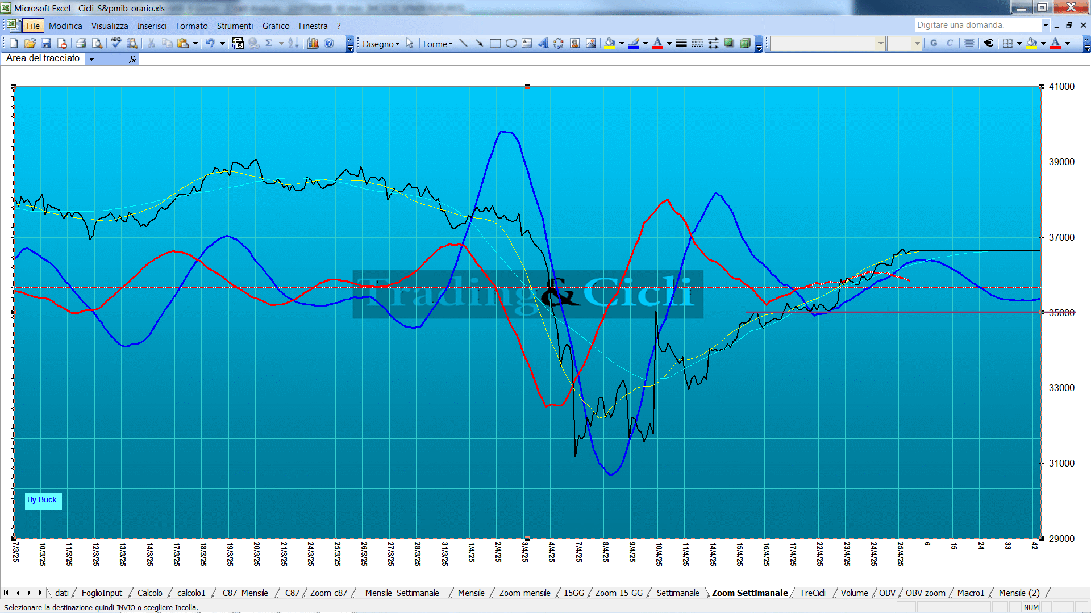Viewport: 1091px width, 613px height.
Task: Open the Inserisci menu
Action: click(152, 26)
